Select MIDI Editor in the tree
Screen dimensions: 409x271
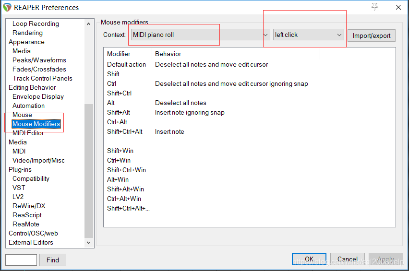[28, 133]
